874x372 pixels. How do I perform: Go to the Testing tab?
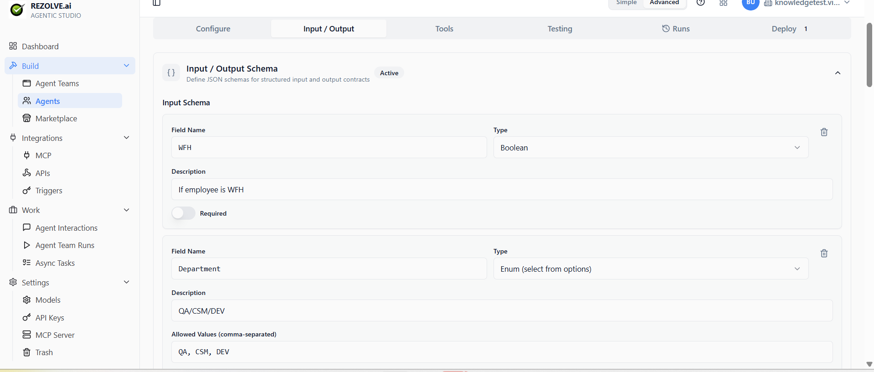tap(560, 29)
